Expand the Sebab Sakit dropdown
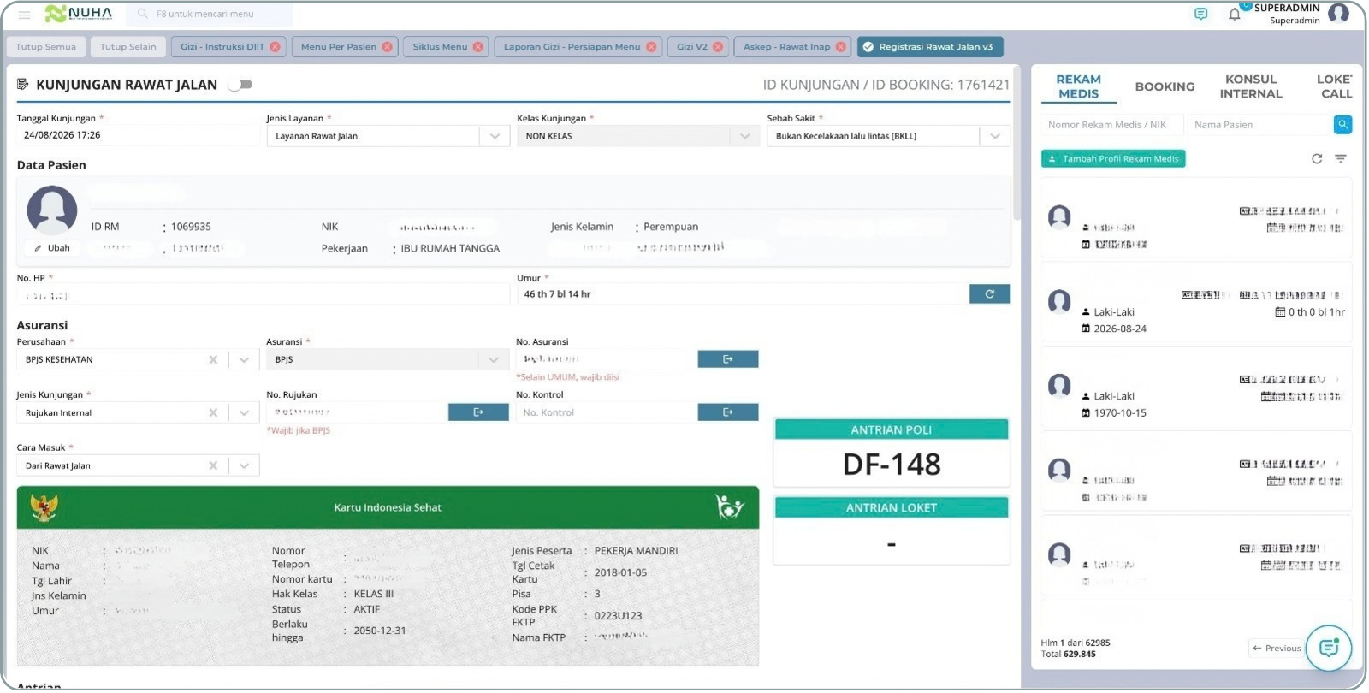The height and width of the screenshot is (693, 1369). point(994,136)
